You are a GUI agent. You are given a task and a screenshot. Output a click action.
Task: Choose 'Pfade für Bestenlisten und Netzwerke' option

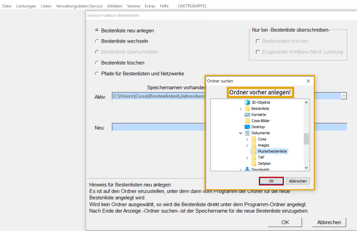pos(97,73)
